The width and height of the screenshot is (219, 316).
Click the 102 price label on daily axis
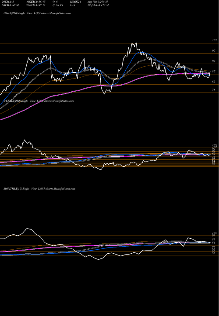point(214,40)
